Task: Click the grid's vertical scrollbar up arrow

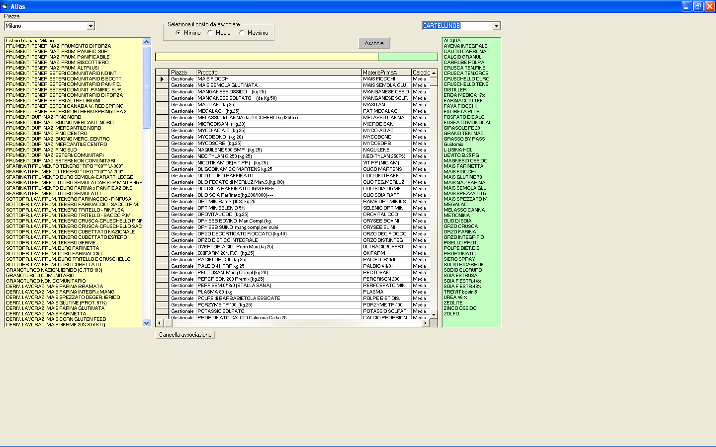Action: (434, 73)
